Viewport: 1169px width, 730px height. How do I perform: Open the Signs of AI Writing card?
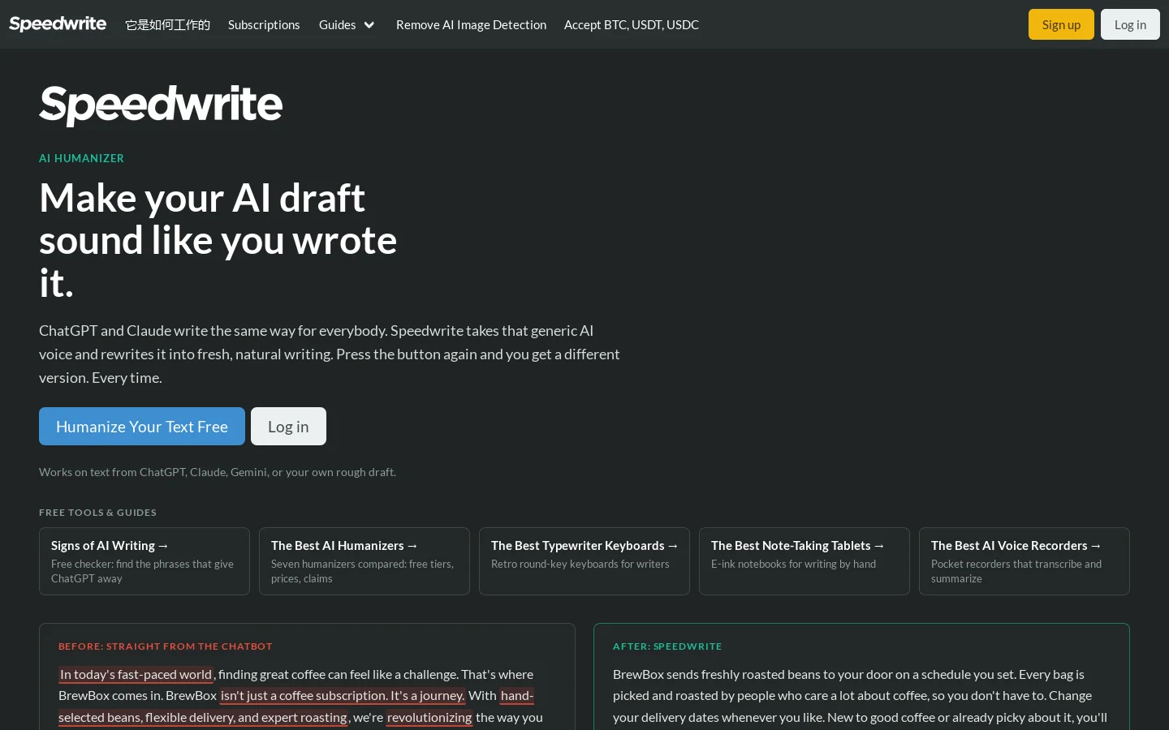pyautogui.click(x=145, y=561)
